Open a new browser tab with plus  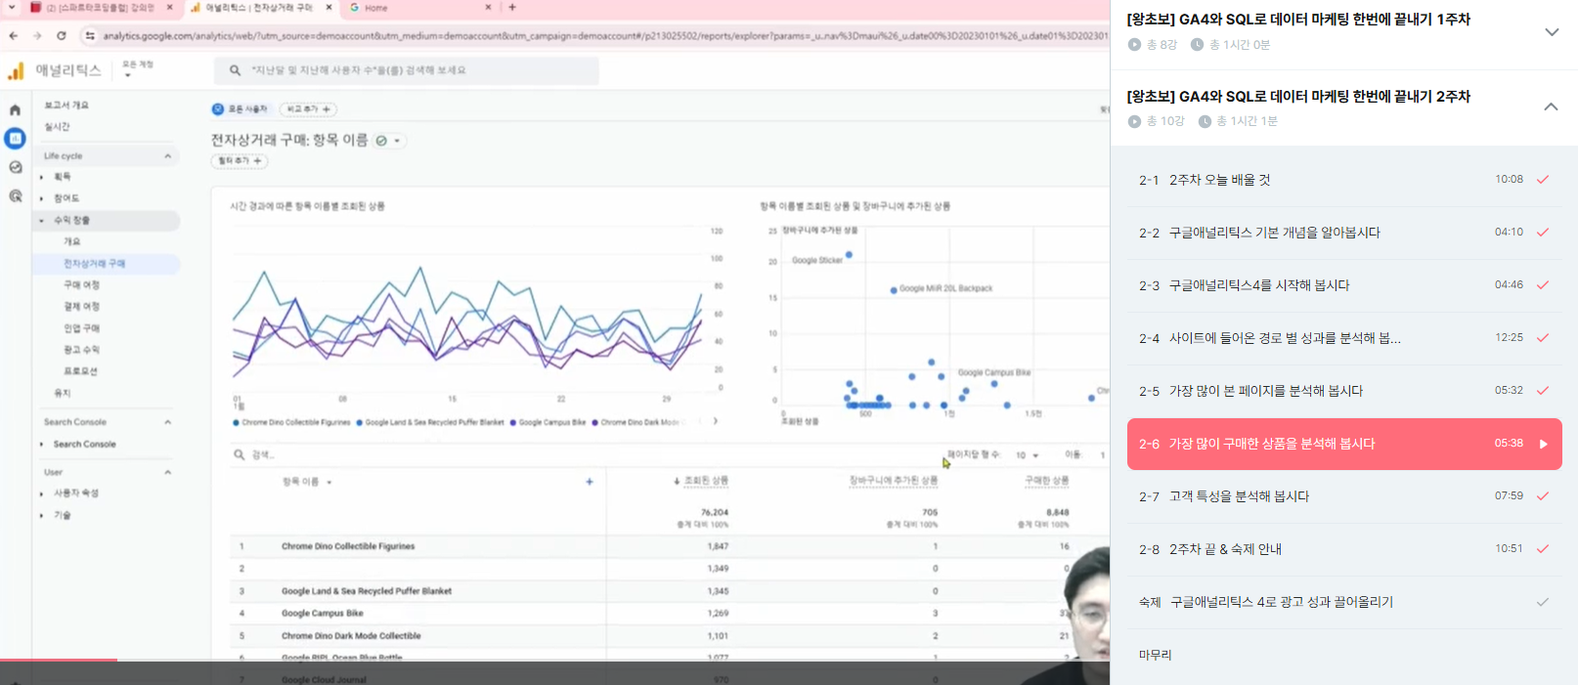[512, 7]
